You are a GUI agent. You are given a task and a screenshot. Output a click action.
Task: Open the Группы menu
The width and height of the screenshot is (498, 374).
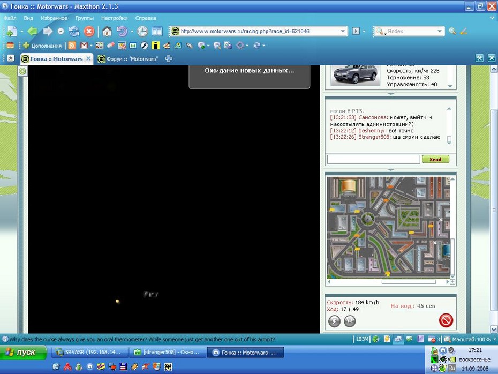(x=85, y=18)
